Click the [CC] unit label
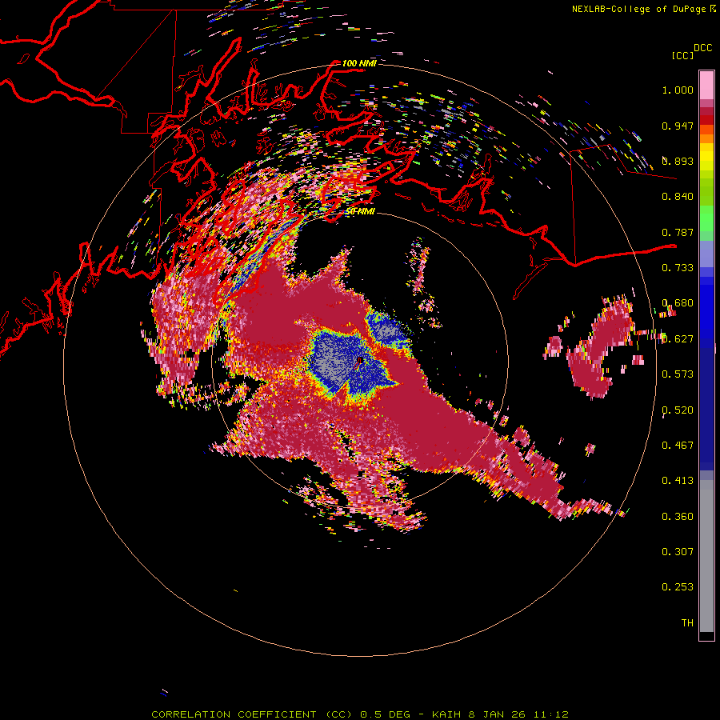The width and height of the screenshot is (720, 720). coord(683,55)
